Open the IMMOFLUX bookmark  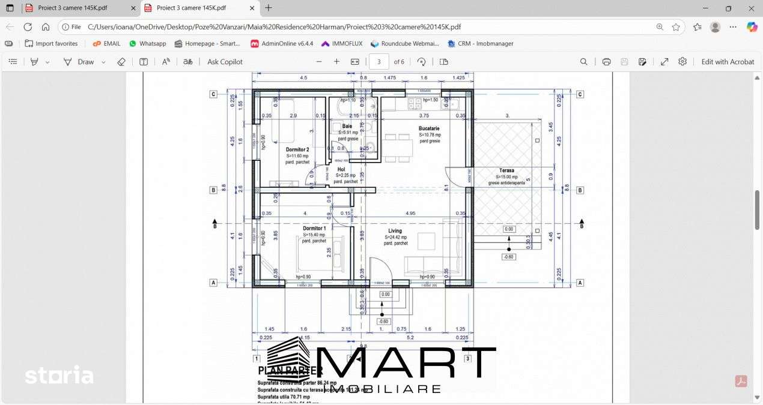click(342, 44)
